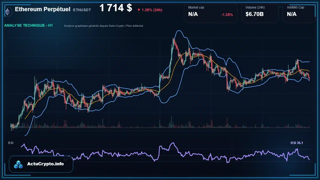Click the ActuCrypto cubes logo icon
The width and height of the screenshot is (320, 180).
point(19,164)
